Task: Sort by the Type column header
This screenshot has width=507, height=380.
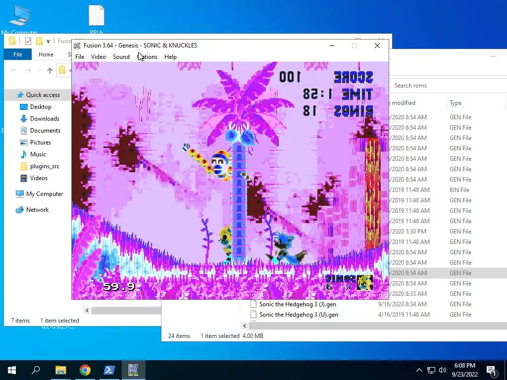Action: pos(456,103)
